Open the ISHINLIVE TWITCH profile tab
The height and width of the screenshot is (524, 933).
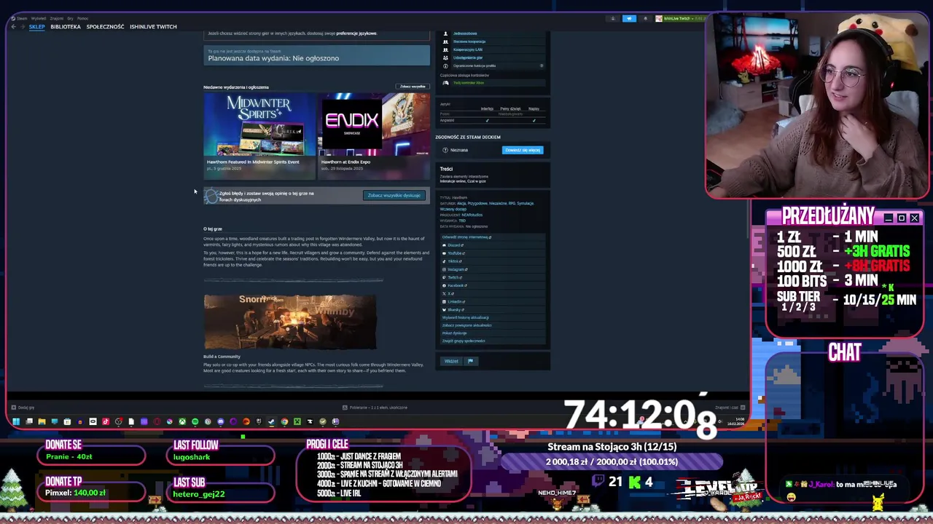point(153,27)
